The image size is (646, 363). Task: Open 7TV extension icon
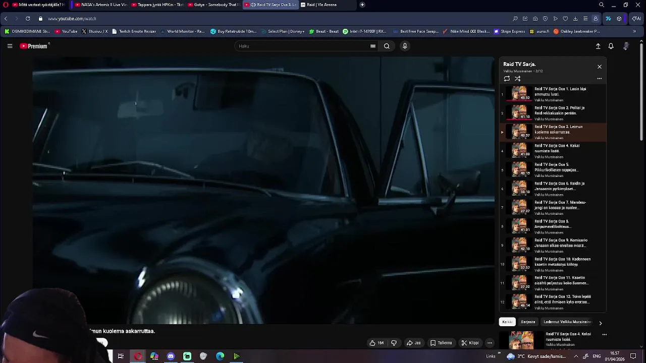pos(608,19)
